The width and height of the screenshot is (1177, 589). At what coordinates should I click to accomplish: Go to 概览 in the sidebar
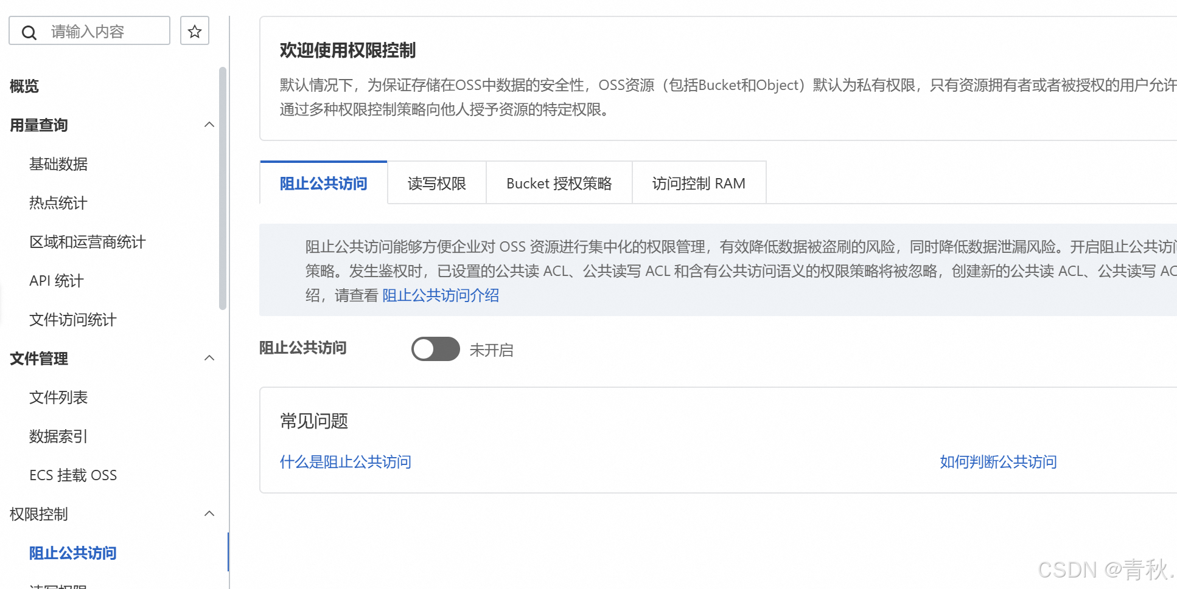(x=24, y=86)
